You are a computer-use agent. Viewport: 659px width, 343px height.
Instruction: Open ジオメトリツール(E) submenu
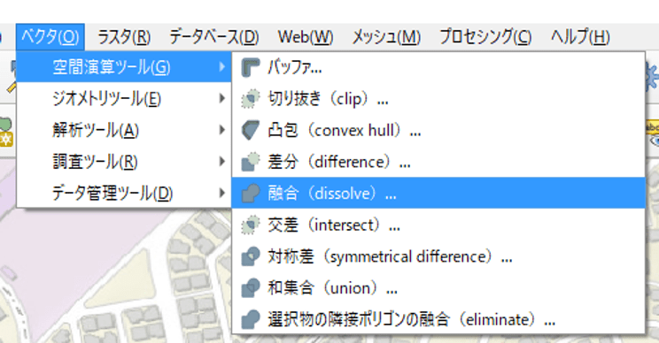pos(124,98)
